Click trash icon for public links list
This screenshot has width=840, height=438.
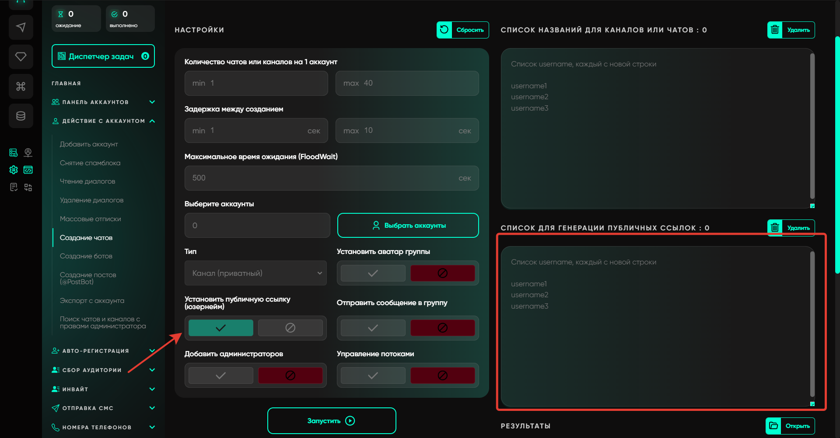tap(775, 227)
